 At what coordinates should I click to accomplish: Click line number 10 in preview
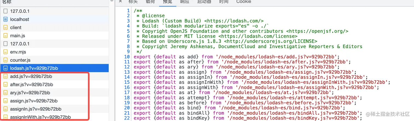127,57
